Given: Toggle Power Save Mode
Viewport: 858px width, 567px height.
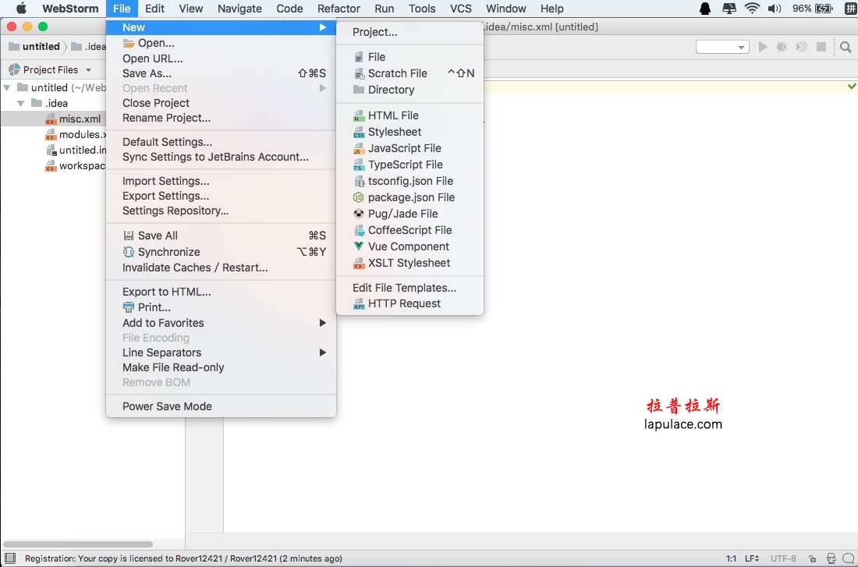Looking at the screenshot, I should pyautogui.click(x=221, y=406).
